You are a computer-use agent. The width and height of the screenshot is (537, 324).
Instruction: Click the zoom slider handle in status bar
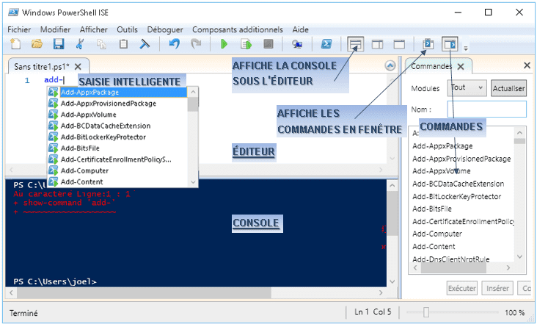tap(426, 312)
